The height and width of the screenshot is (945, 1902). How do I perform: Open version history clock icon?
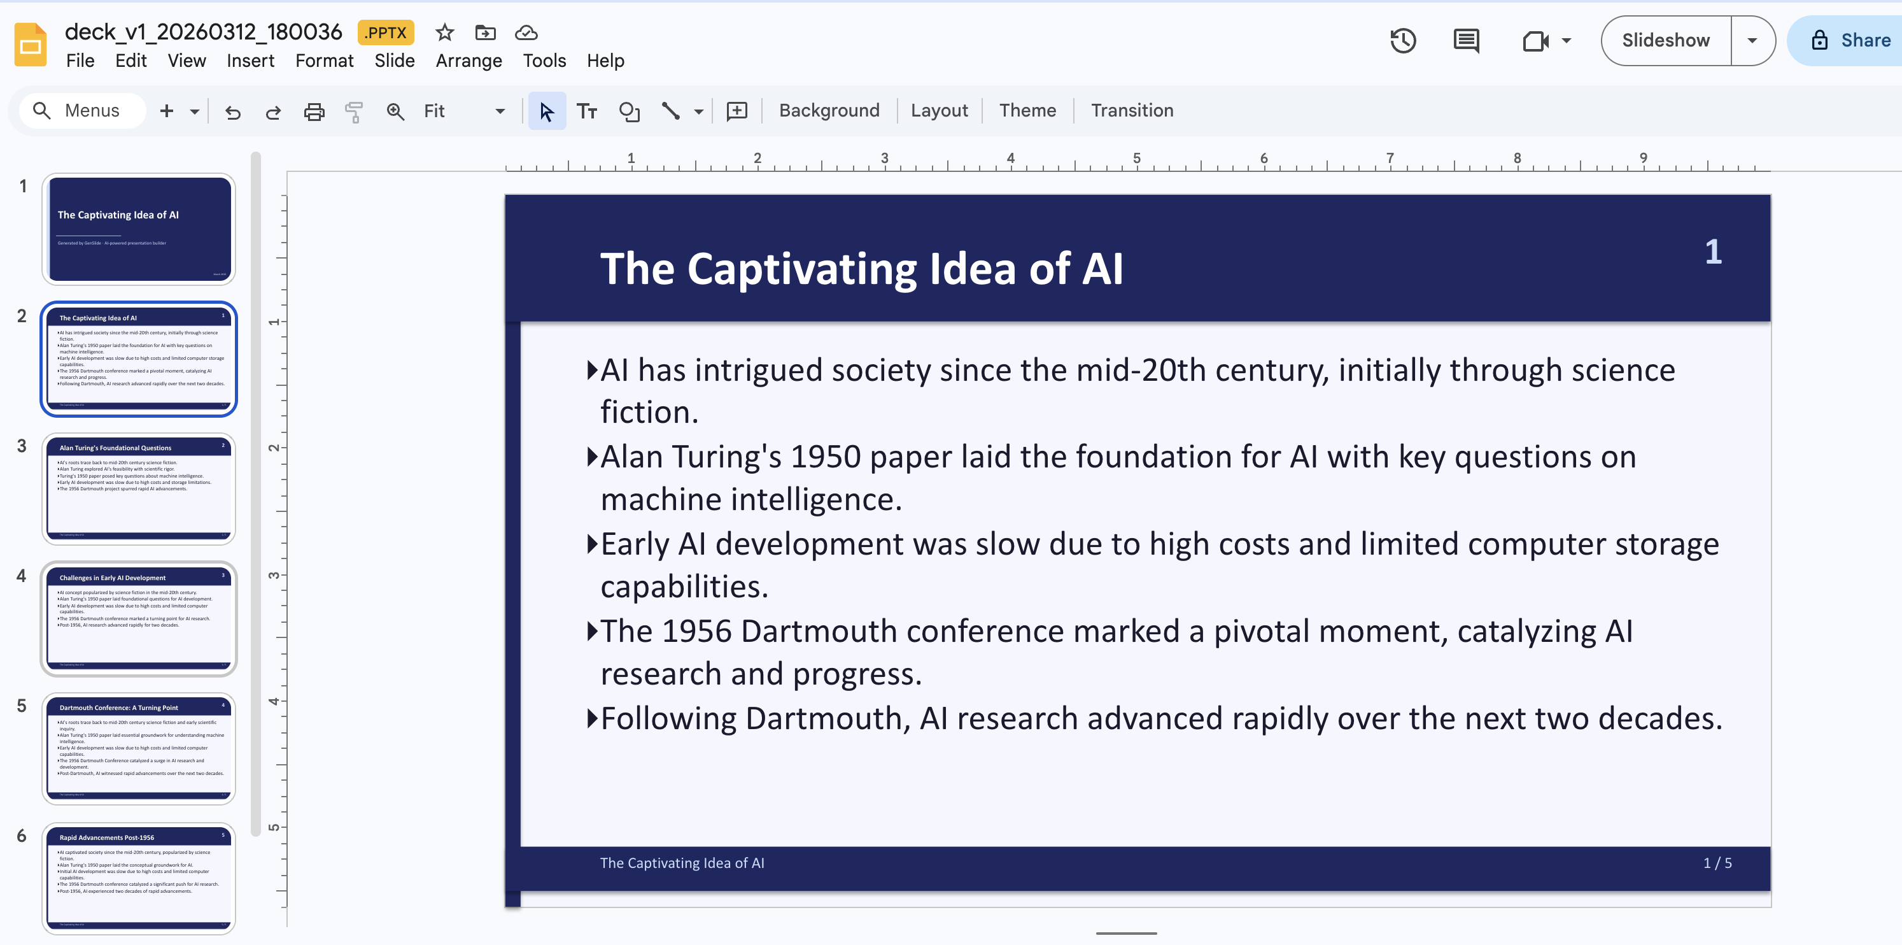1402,41
